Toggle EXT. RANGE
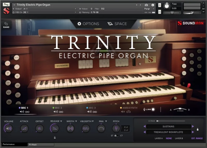Screen dimensions: 207x148 197,138
